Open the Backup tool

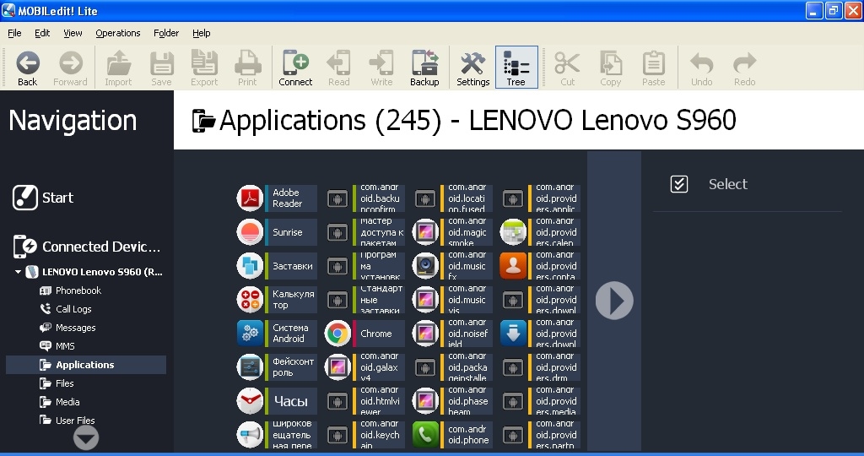coord(424,68)
